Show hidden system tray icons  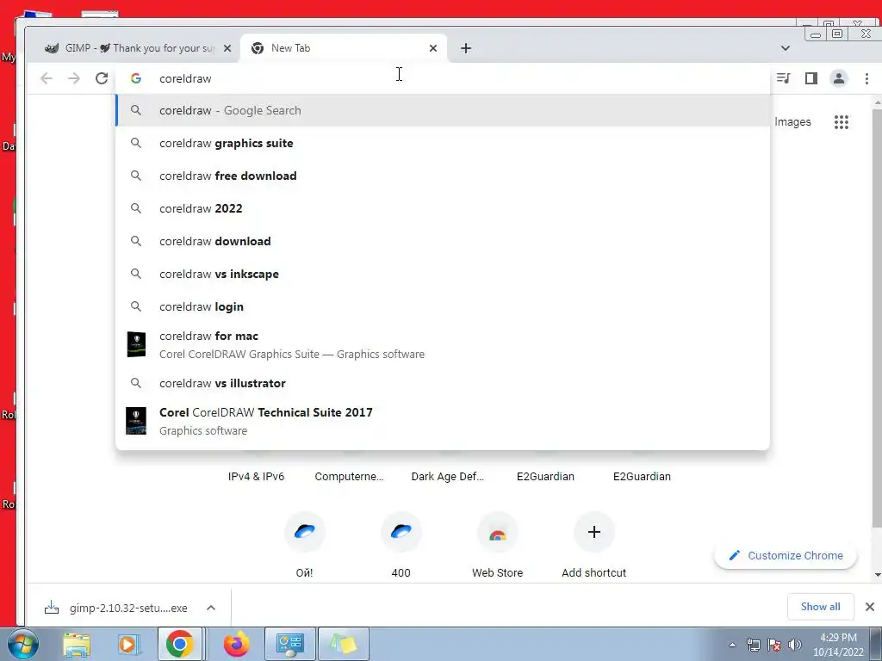(x=732, y=645)
